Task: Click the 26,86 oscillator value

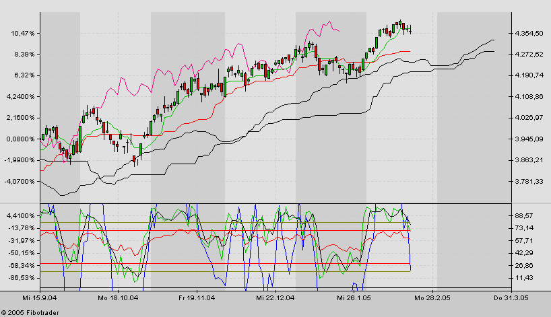Action: click(x=524, y=265)
